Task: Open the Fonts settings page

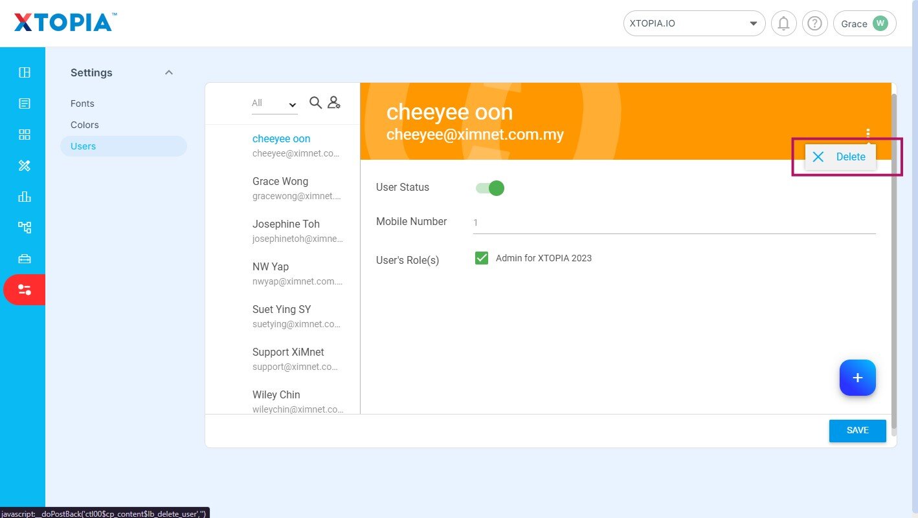Action: tap(82, 103)
